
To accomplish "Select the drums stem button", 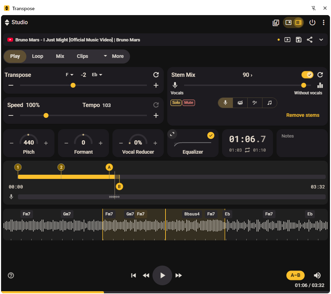I will point(240,103).
